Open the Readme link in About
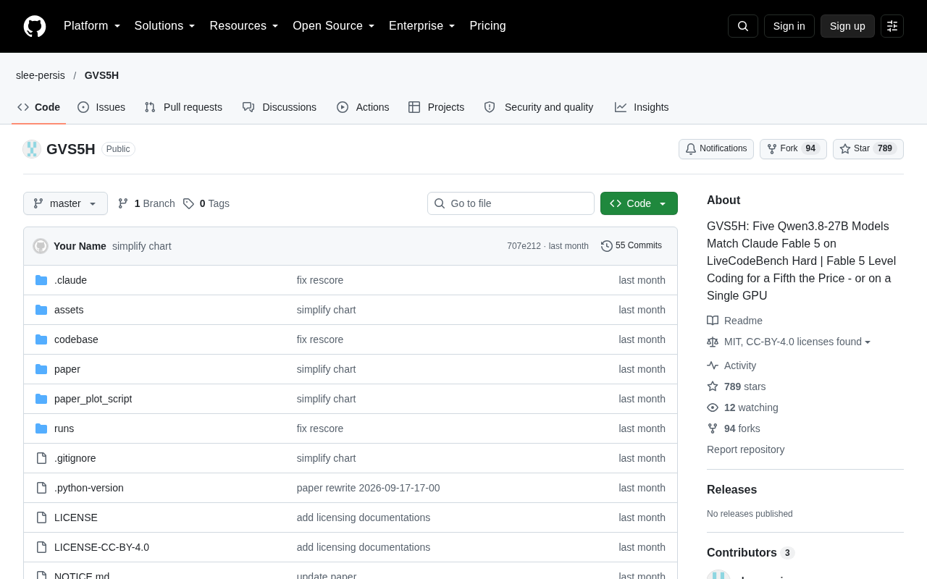Viewport: 927px width, 579px height. point(734,321)
